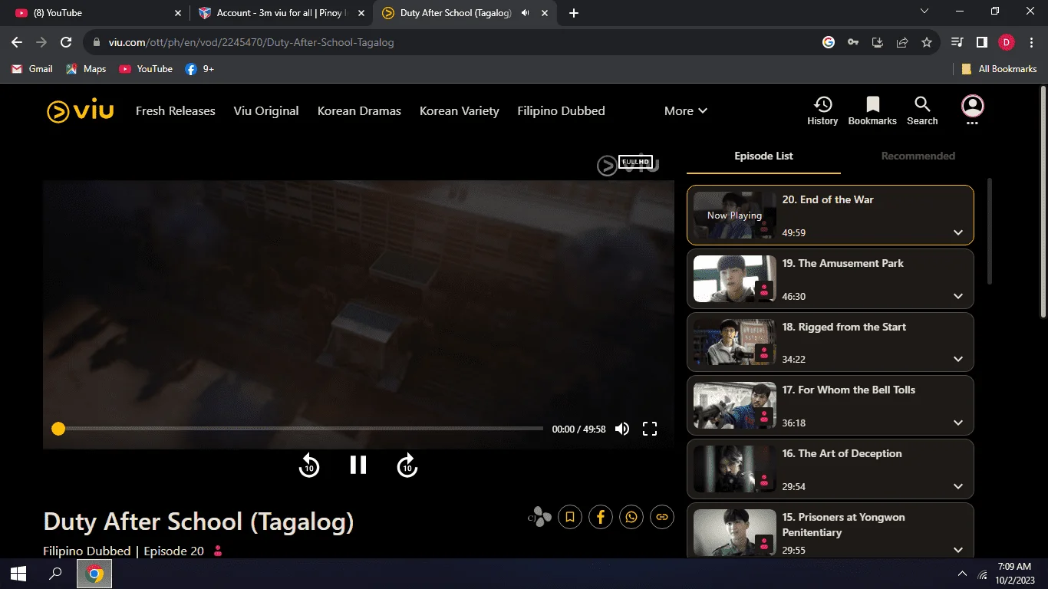Switch to the Episode List tab
The height and width of the screenshot is (589, 1048).
click(x=763, y=156)
